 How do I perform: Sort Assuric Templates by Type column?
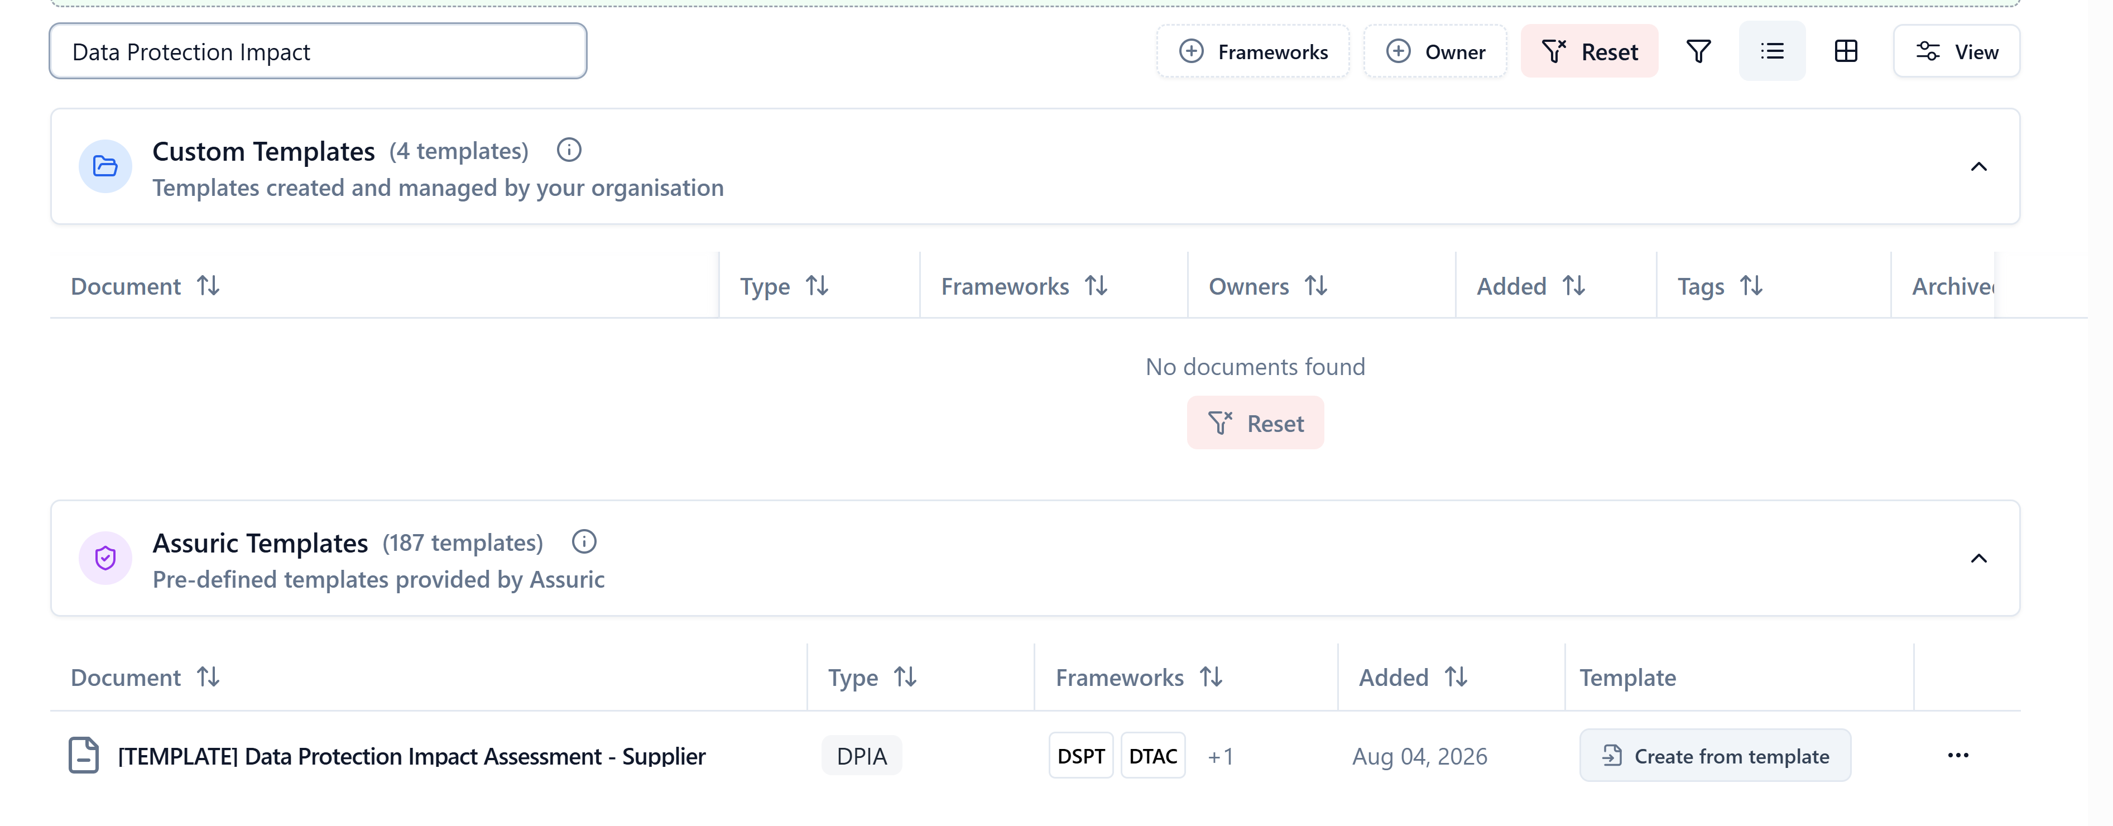click(872, 678)
